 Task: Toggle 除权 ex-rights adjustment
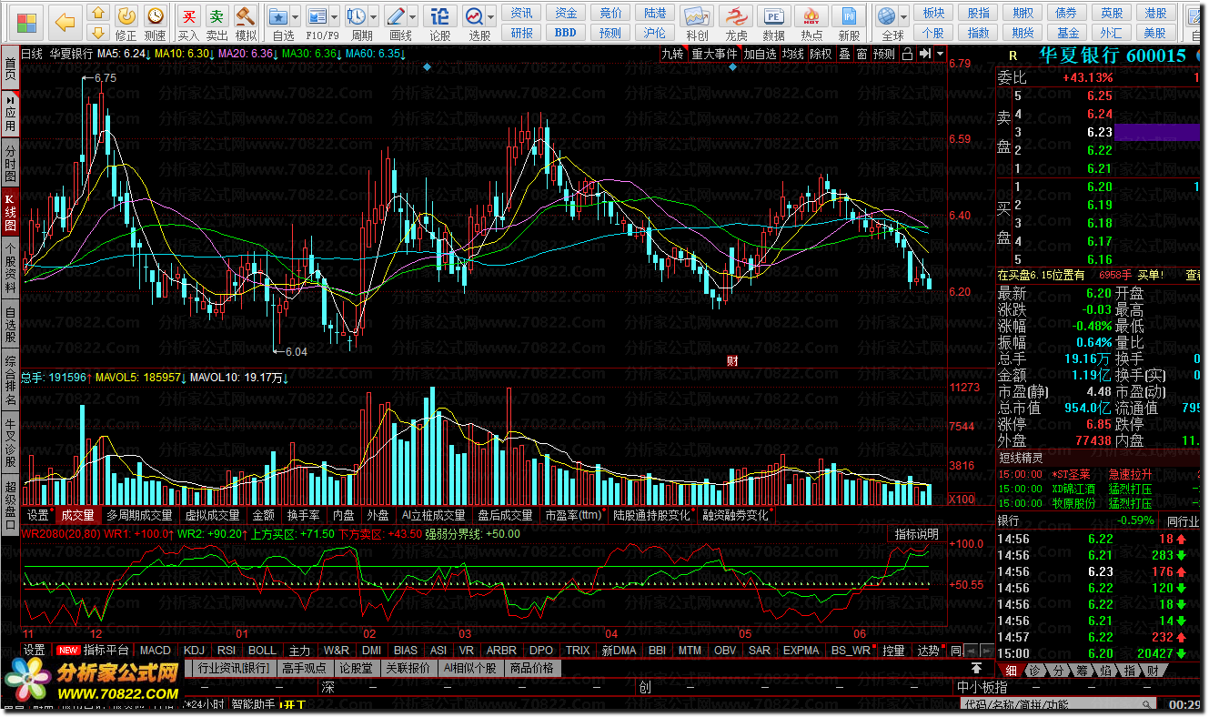pyautogui.click(x=821, y=54)
